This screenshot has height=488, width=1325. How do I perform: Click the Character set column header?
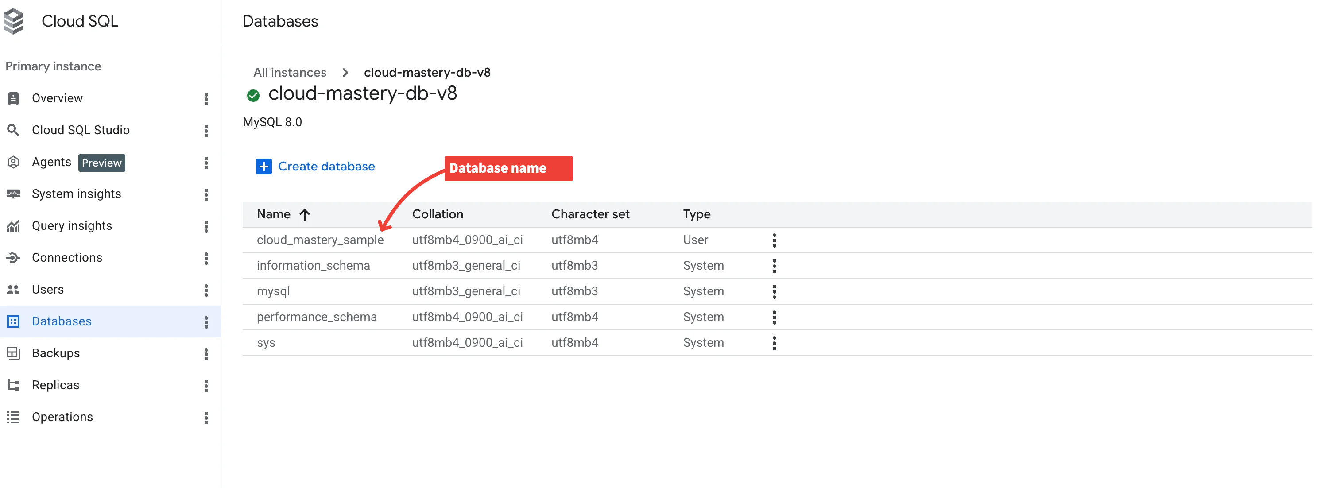click(x=590, y=214)
